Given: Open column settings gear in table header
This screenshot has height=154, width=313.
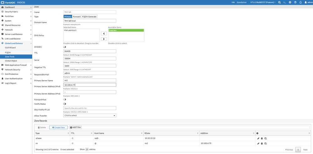Looking at the screenshot, I should coord(258,133).
